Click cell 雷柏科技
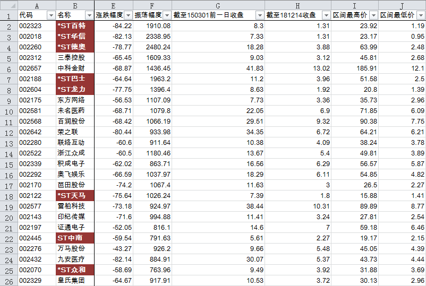 click(75, 206)
